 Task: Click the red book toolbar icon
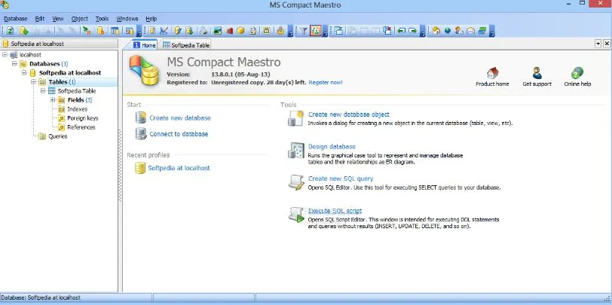click(229, 31)
